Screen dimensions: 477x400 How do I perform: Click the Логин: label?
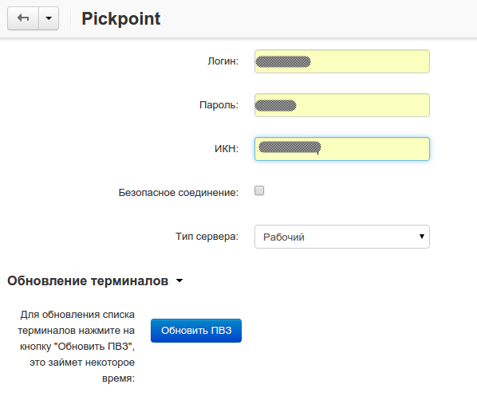[223, 61]
